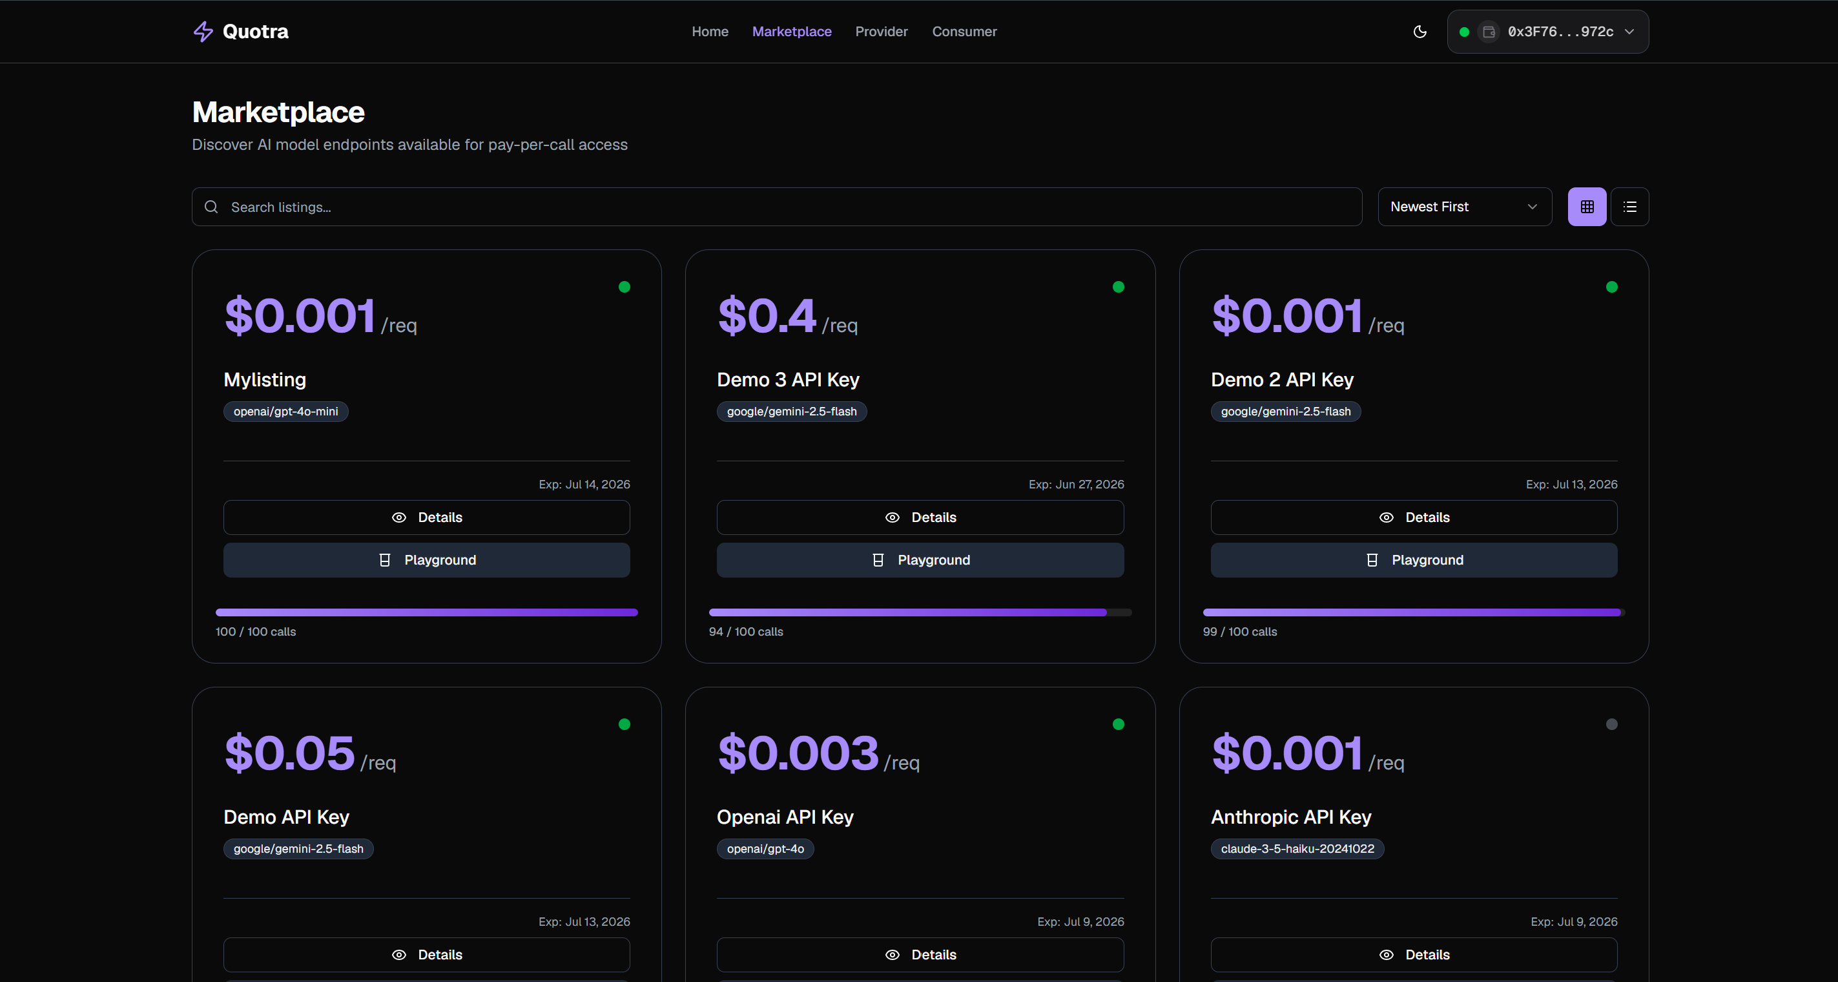Launch Playground for Demo 2 API Key
The height and width of the screenshot is (982, 1838).
point(1414,560)
